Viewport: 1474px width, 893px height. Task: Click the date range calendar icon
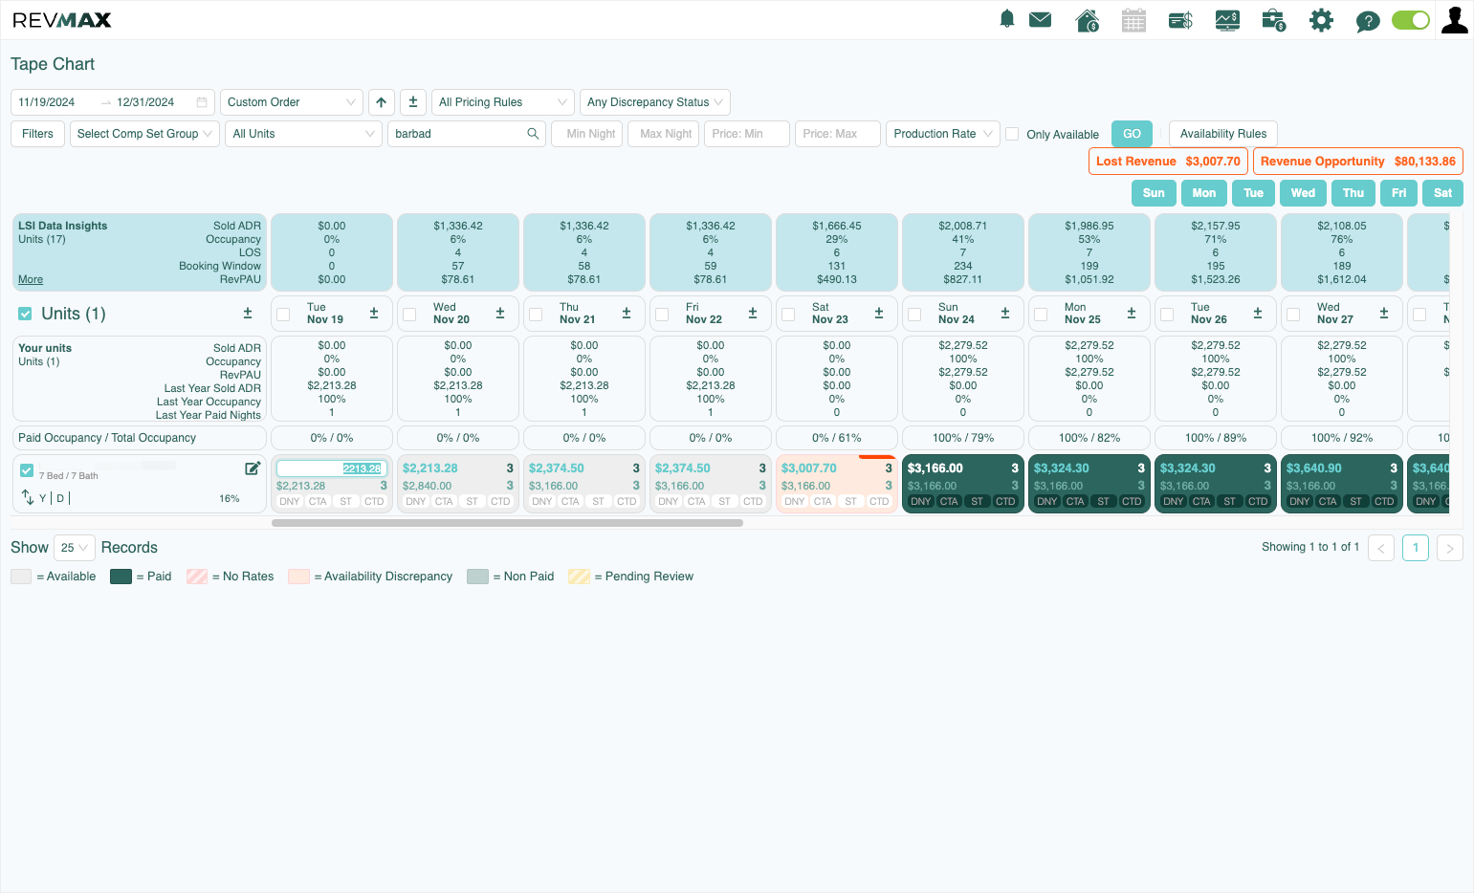tap(202, 102)
